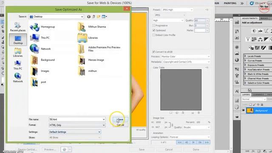Viewport: 272px width, 153px height.
Task: Add a Posterize adjustment
Action: point(257,48)
